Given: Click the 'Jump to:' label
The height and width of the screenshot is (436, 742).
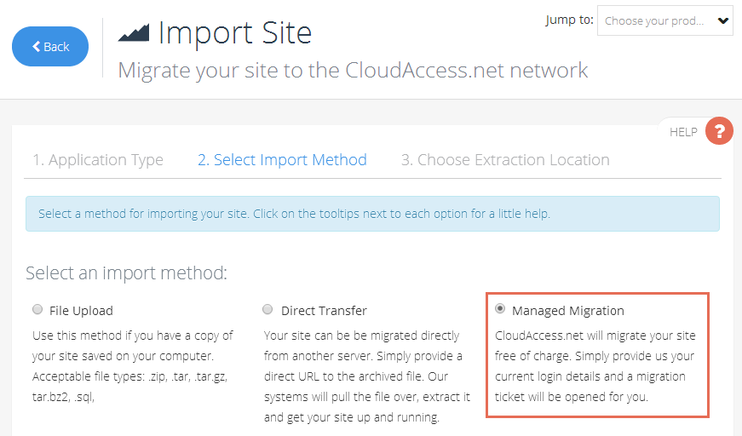Looking at the screenshot, I should [x=569, y=20].
